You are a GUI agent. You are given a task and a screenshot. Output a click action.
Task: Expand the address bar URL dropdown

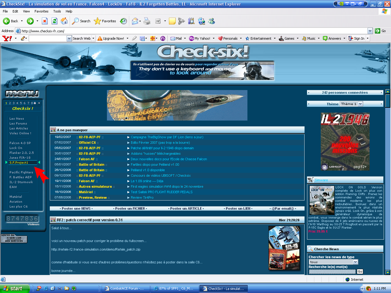370,31
